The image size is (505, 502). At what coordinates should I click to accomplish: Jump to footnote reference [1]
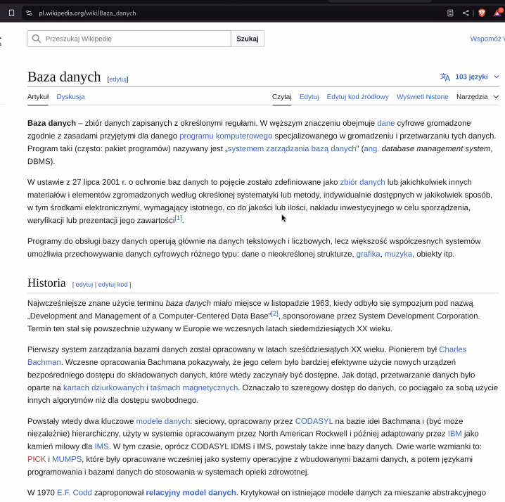(179, 218)
